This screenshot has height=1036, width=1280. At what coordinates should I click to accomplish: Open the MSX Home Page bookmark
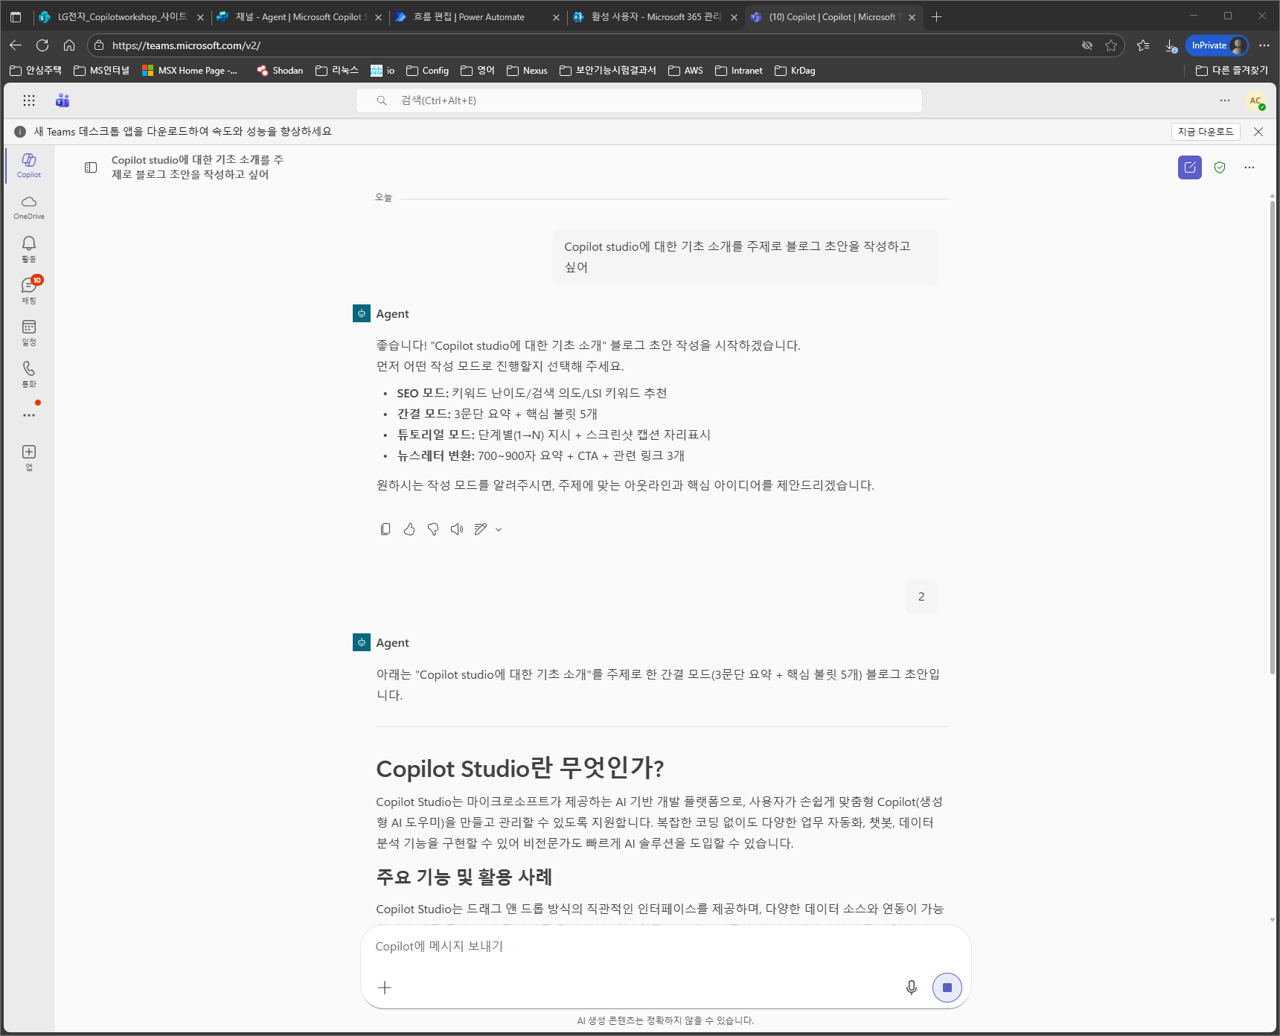click(190, 71)
